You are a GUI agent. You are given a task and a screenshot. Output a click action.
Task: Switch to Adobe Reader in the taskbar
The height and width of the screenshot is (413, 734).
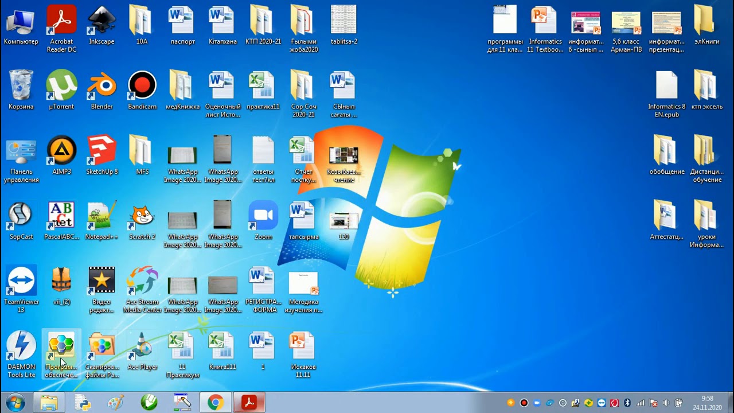coord(249,403)
